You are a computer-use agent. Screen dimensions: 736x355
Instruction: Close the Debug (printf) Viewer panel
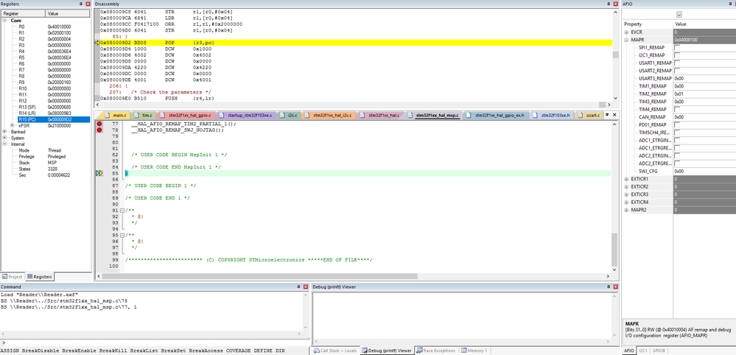(x=617, y=287)
